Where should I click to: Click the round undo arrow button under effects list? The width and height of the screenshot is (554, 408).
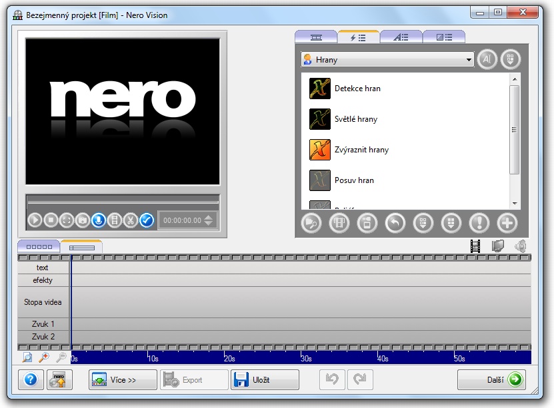pyautogui.click(x=395, y=223)
